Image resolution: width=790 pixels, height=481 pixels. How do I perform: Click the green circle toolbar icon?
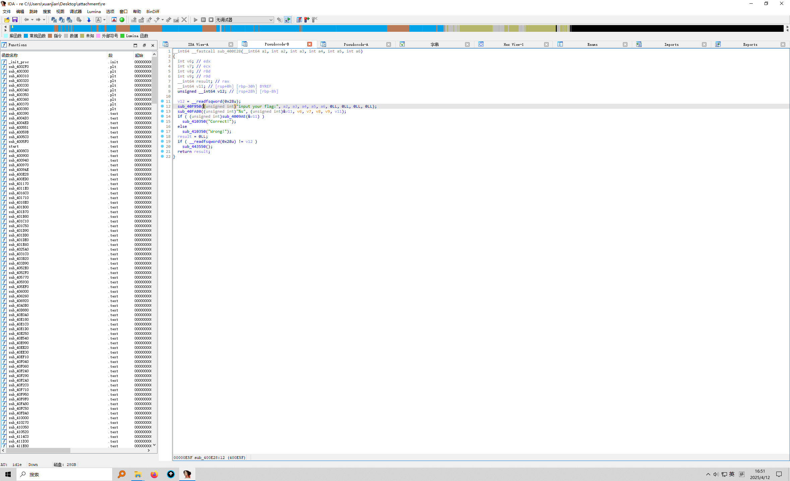pyautogui.click(x=122, y=20)
